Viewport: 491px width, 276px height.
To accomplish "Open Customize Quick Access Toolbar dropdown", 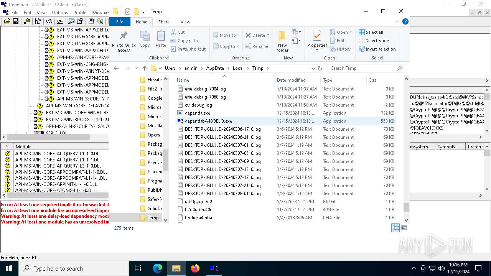I will click(143, 11).
